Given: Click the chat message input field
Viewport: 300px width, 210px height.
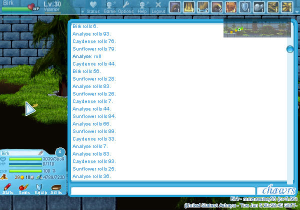Looking at the screenshot, I should (x=162, y=190).
